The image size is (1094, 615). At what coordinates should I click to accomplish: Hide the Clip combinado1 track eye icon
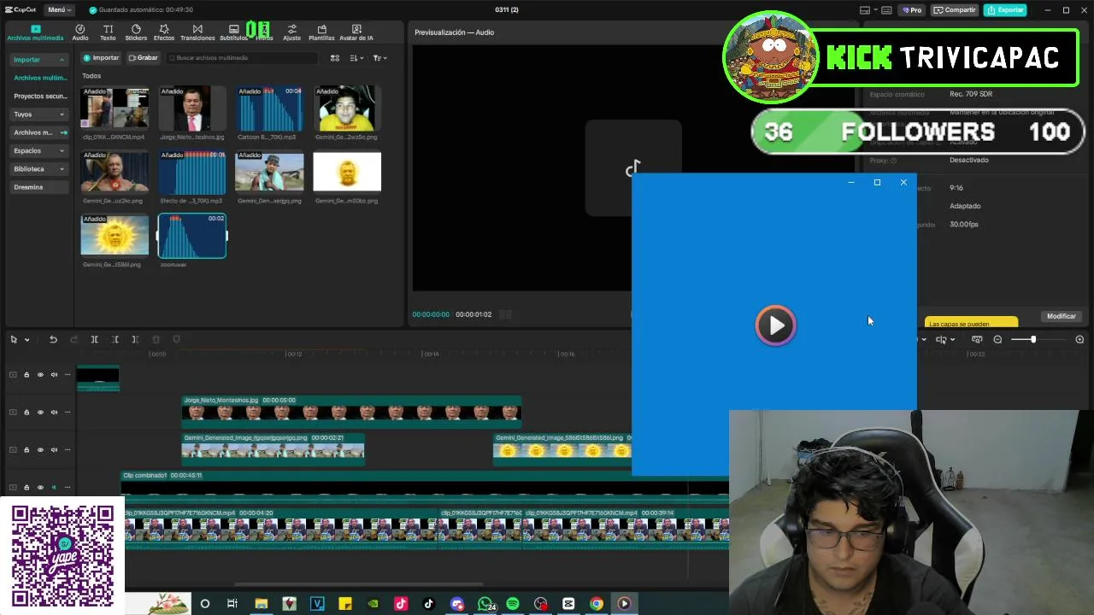40,487
